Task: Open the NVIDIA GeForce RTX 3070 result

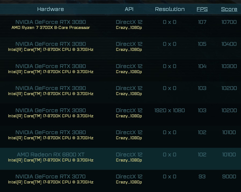Action: click(50, 176)
